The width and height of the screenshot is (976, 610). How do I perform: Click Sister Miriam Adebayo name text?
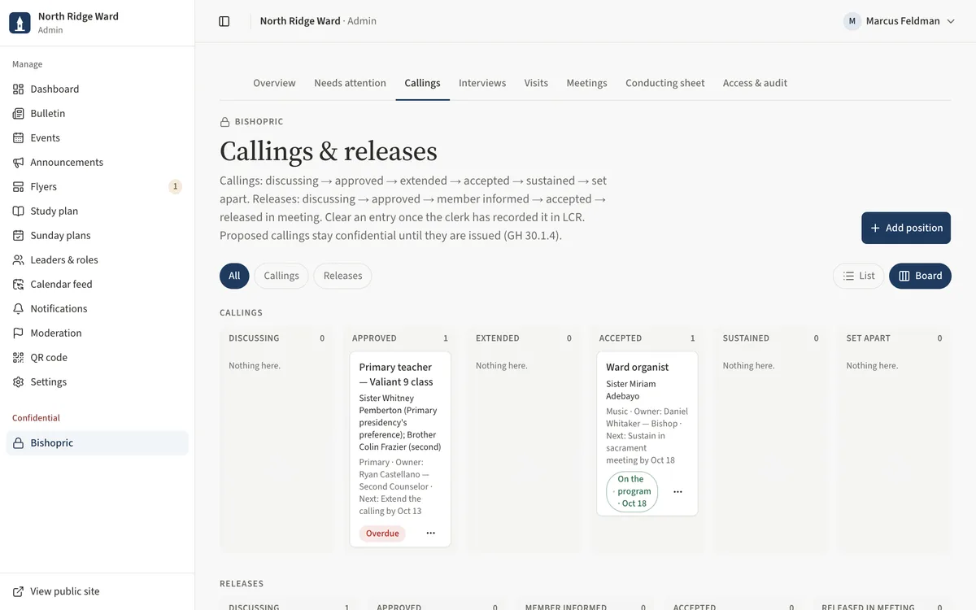(x=631, y=390)
